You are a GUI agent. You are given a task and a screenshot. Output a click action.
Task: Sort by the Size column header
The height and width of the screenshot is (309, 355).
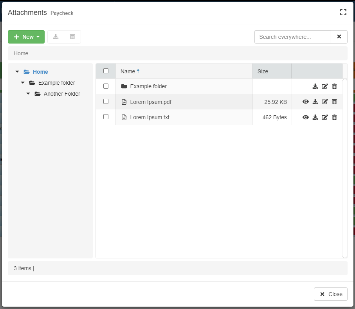click(x=263, y=71)
